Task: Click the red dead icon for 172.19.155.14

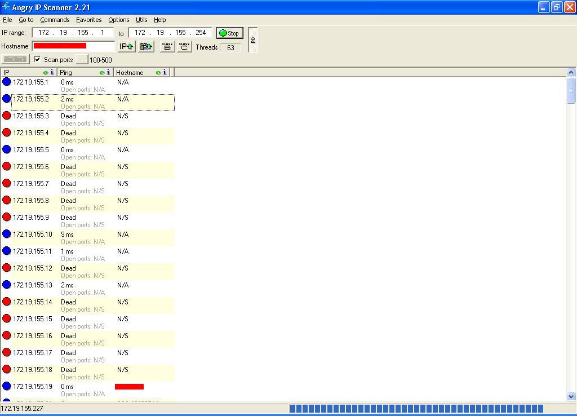Action: point(7,302)
